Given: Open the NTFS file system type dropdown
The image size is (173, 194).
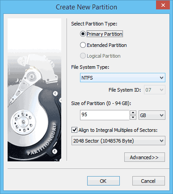Looking at the screenshot, I should (x=122, y=78).
